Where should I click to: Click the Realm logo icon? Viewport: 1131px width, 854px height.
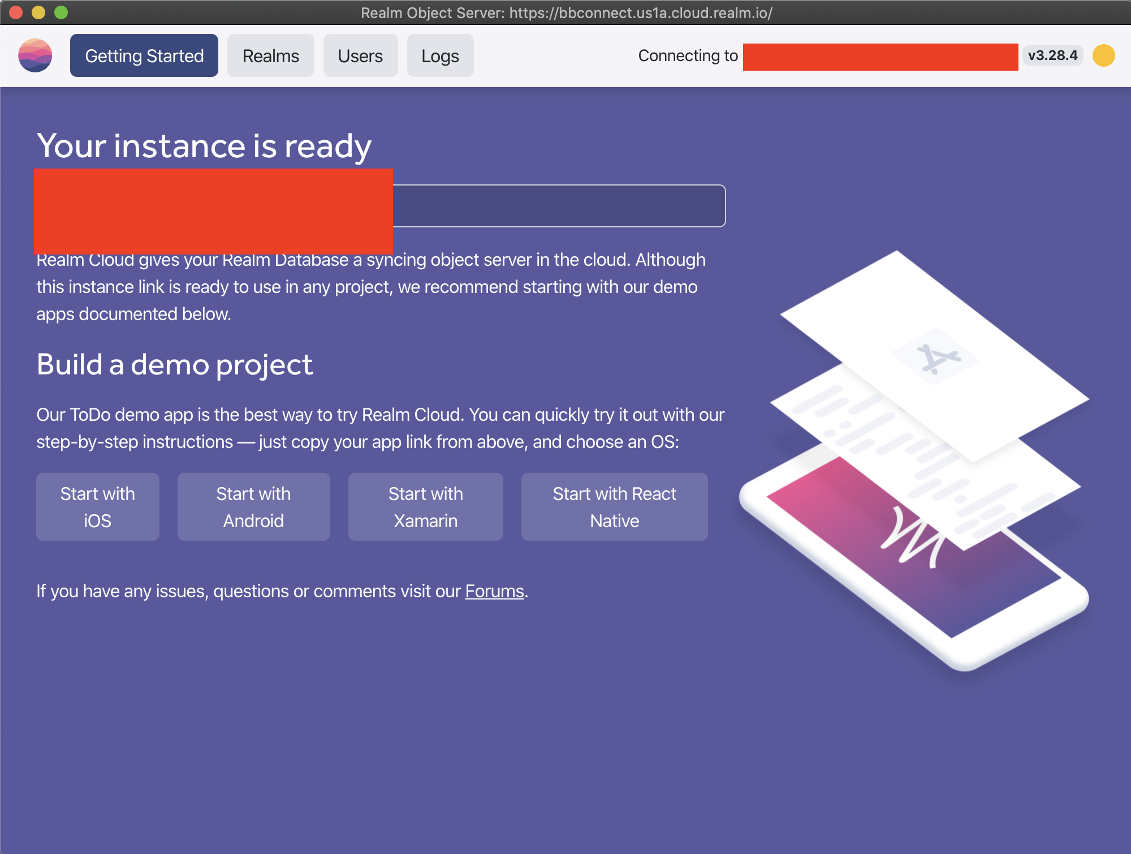click(35, 55)
